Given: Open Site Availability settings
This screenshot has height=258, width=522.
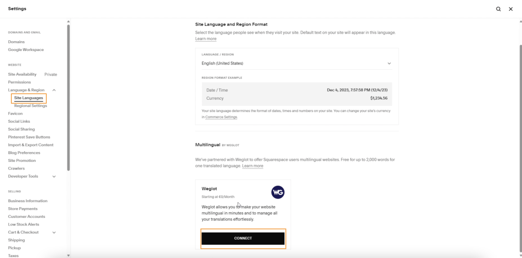Looking at the screenshot, I should click(22, 74).
